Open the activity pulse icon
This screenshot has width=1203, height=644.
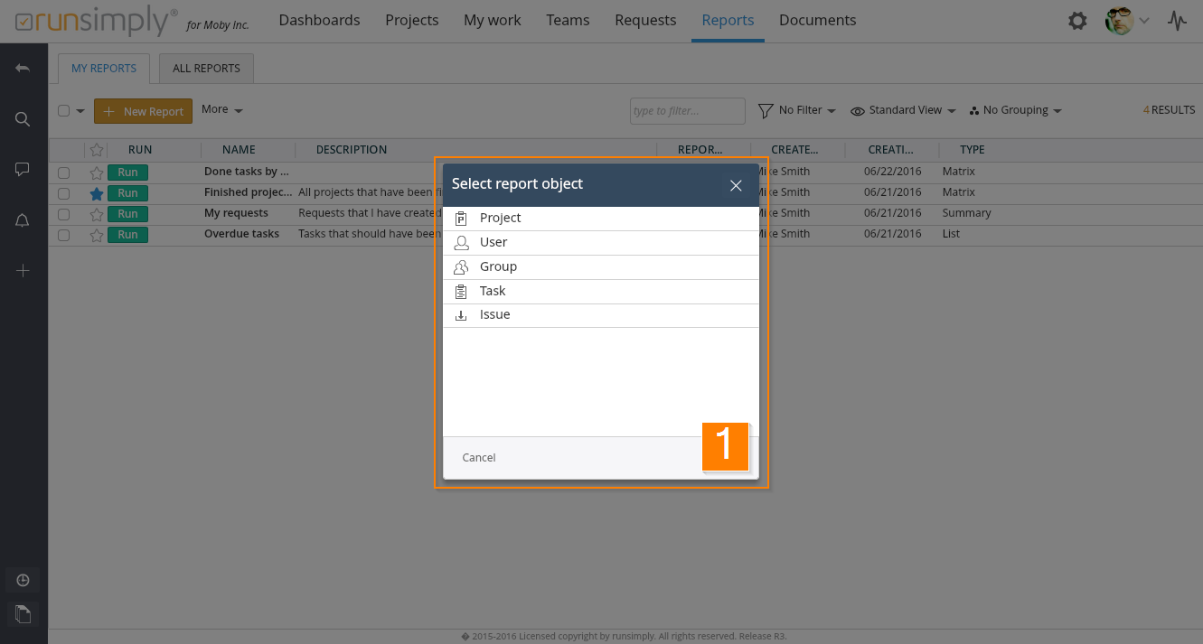1177,21
